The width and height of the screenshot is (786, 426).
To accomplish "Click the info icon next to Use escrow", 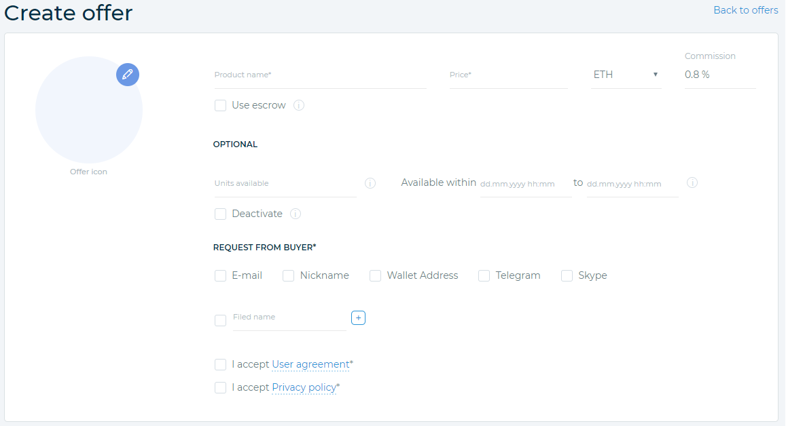I will click(299, 105).
